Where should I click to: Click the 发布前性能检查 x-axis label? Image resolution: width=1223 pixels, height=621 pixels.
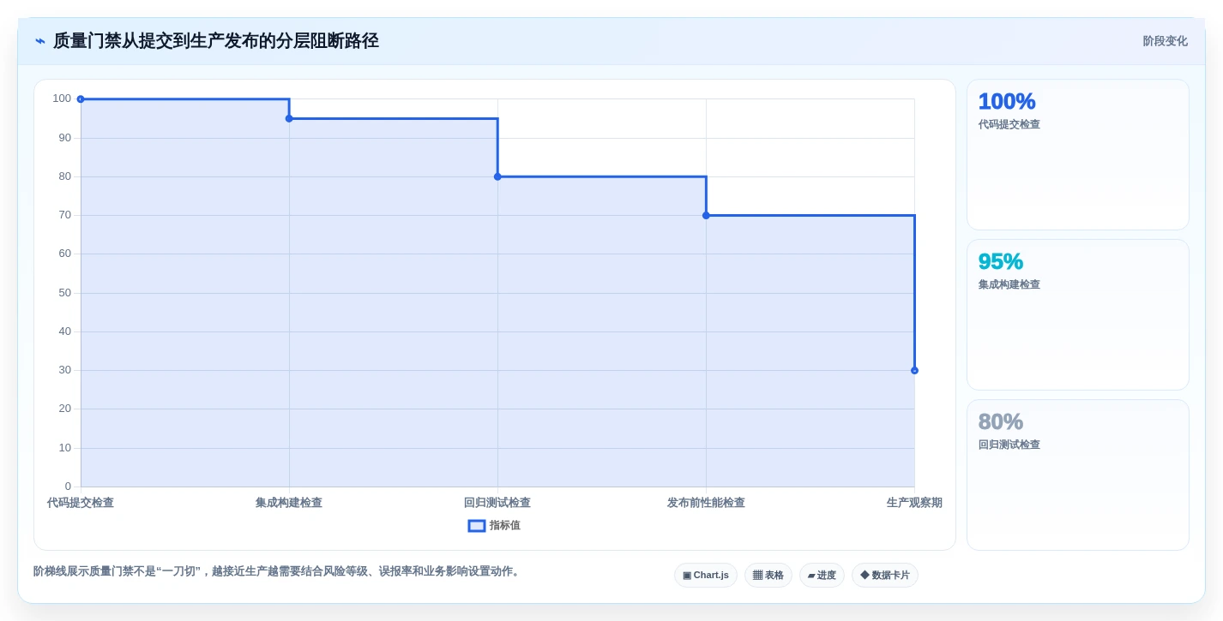706,503
